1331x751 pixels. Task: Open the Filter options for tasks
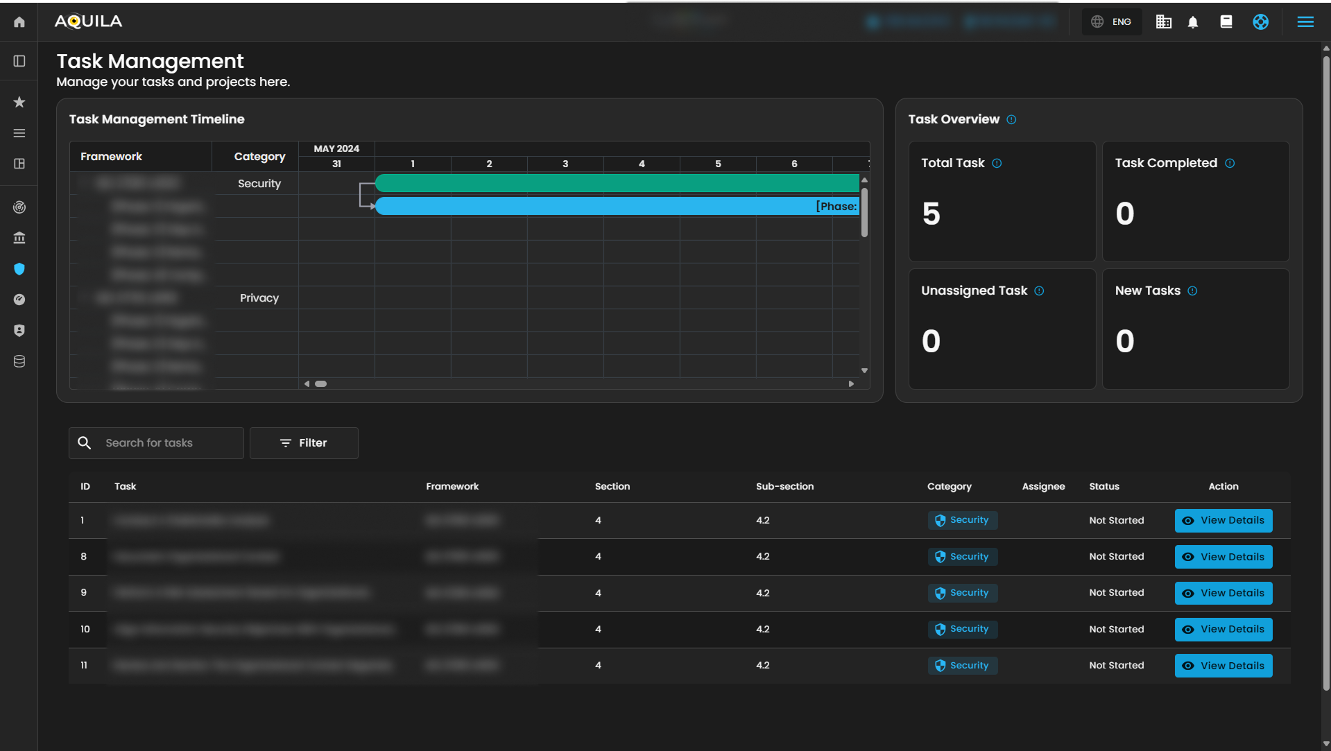tap(304, 443)
